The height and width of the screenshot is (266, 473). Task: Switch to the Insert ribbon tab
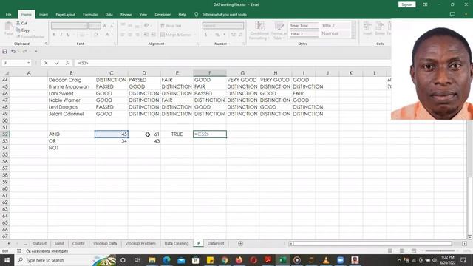(x=44, y=14)
